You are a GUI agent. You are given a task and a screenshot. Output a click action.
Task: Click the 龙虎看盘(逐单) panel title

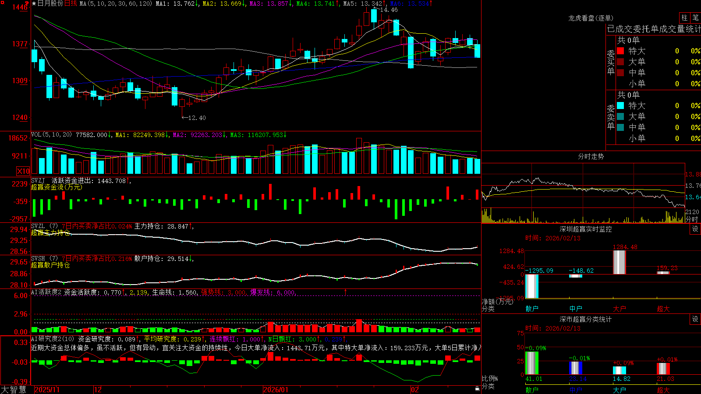coord(591,18)
